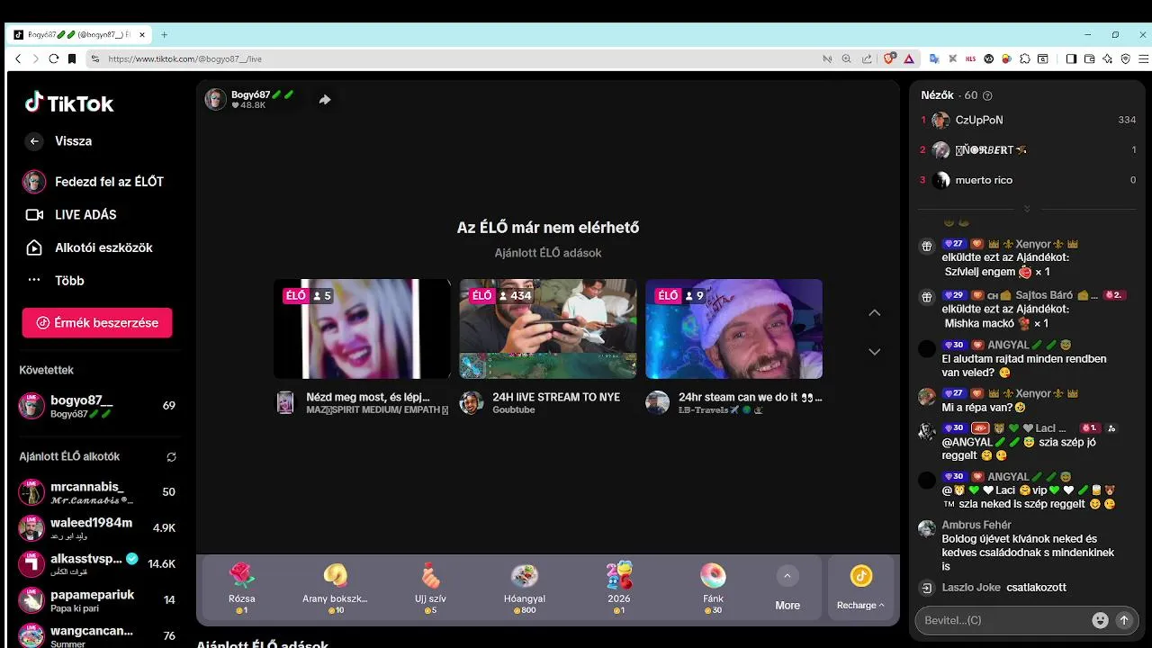
Task: Click the TikTok logo
Action: tap(69, 103)
